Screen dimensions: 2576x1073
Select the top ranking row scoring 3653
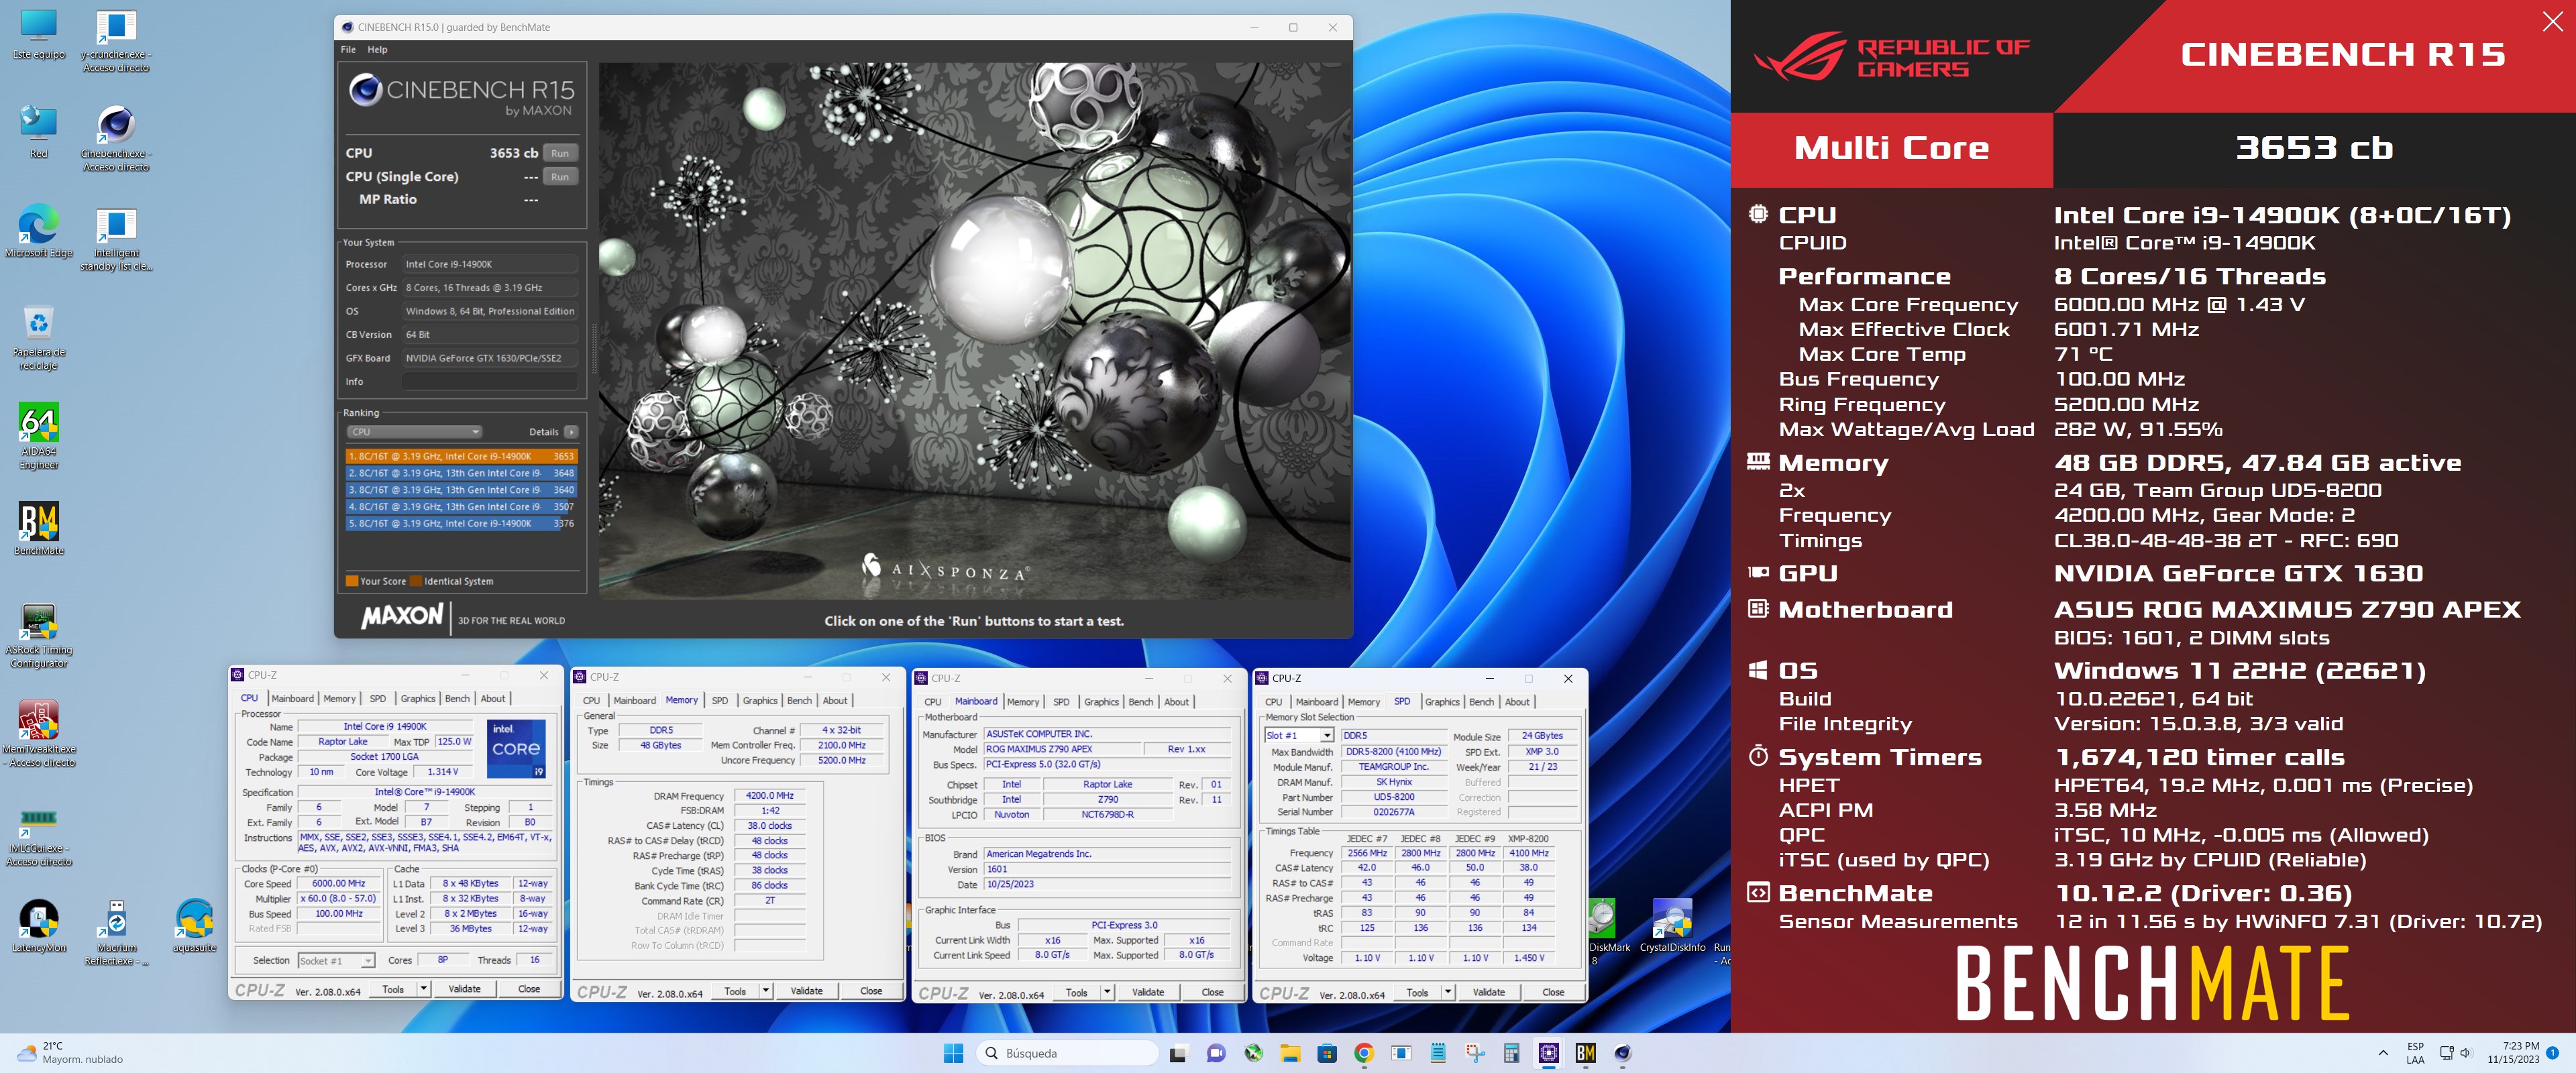(x=461, y=456)
